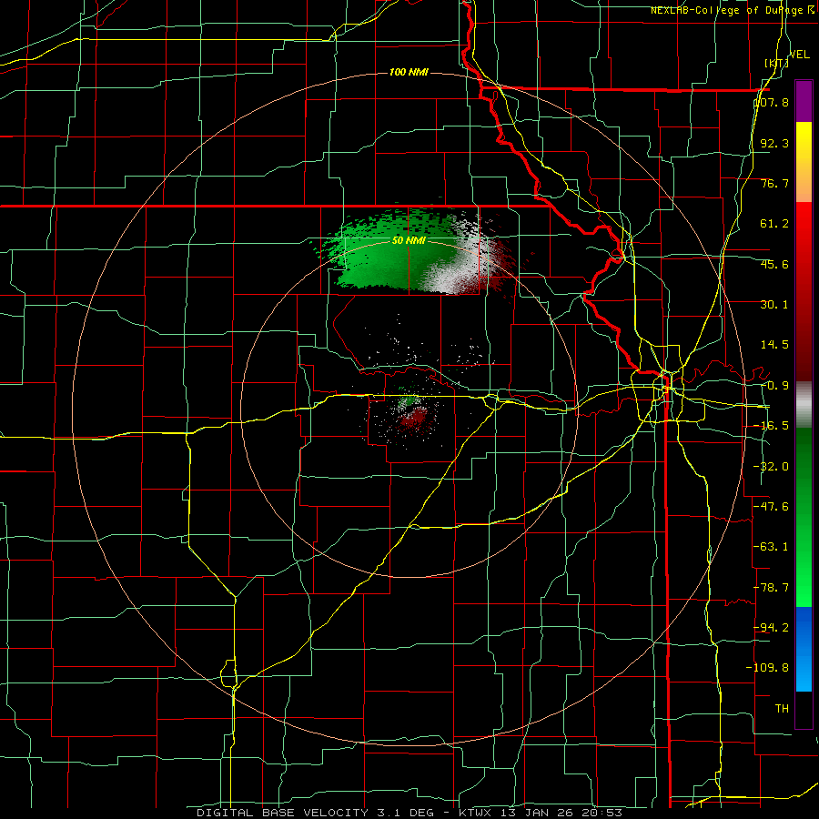
Task: Select the -109.8 scale value
Action: tap(767, 668)
